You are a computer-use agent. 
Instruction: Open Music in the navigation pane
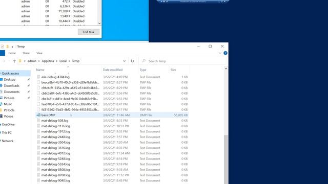click(8, 104)
